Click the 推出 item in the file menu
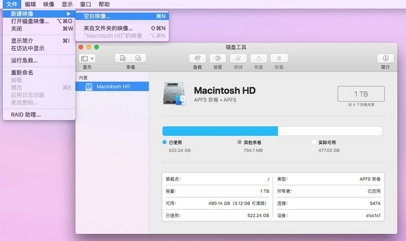 point(39,87)
